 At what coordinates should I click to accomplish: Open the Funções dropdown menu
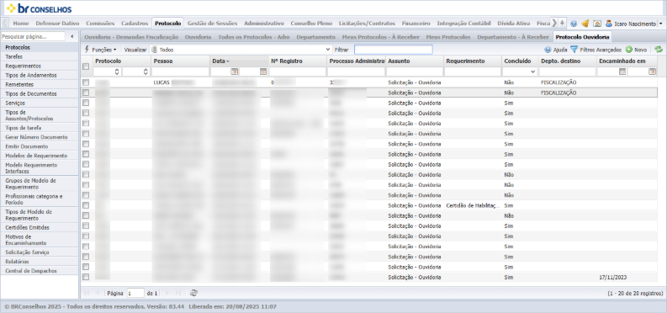click(100, 50)
